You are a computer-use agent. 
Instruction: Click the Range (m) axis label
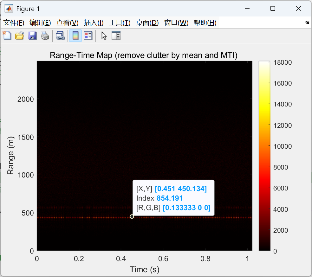[10, 156]
